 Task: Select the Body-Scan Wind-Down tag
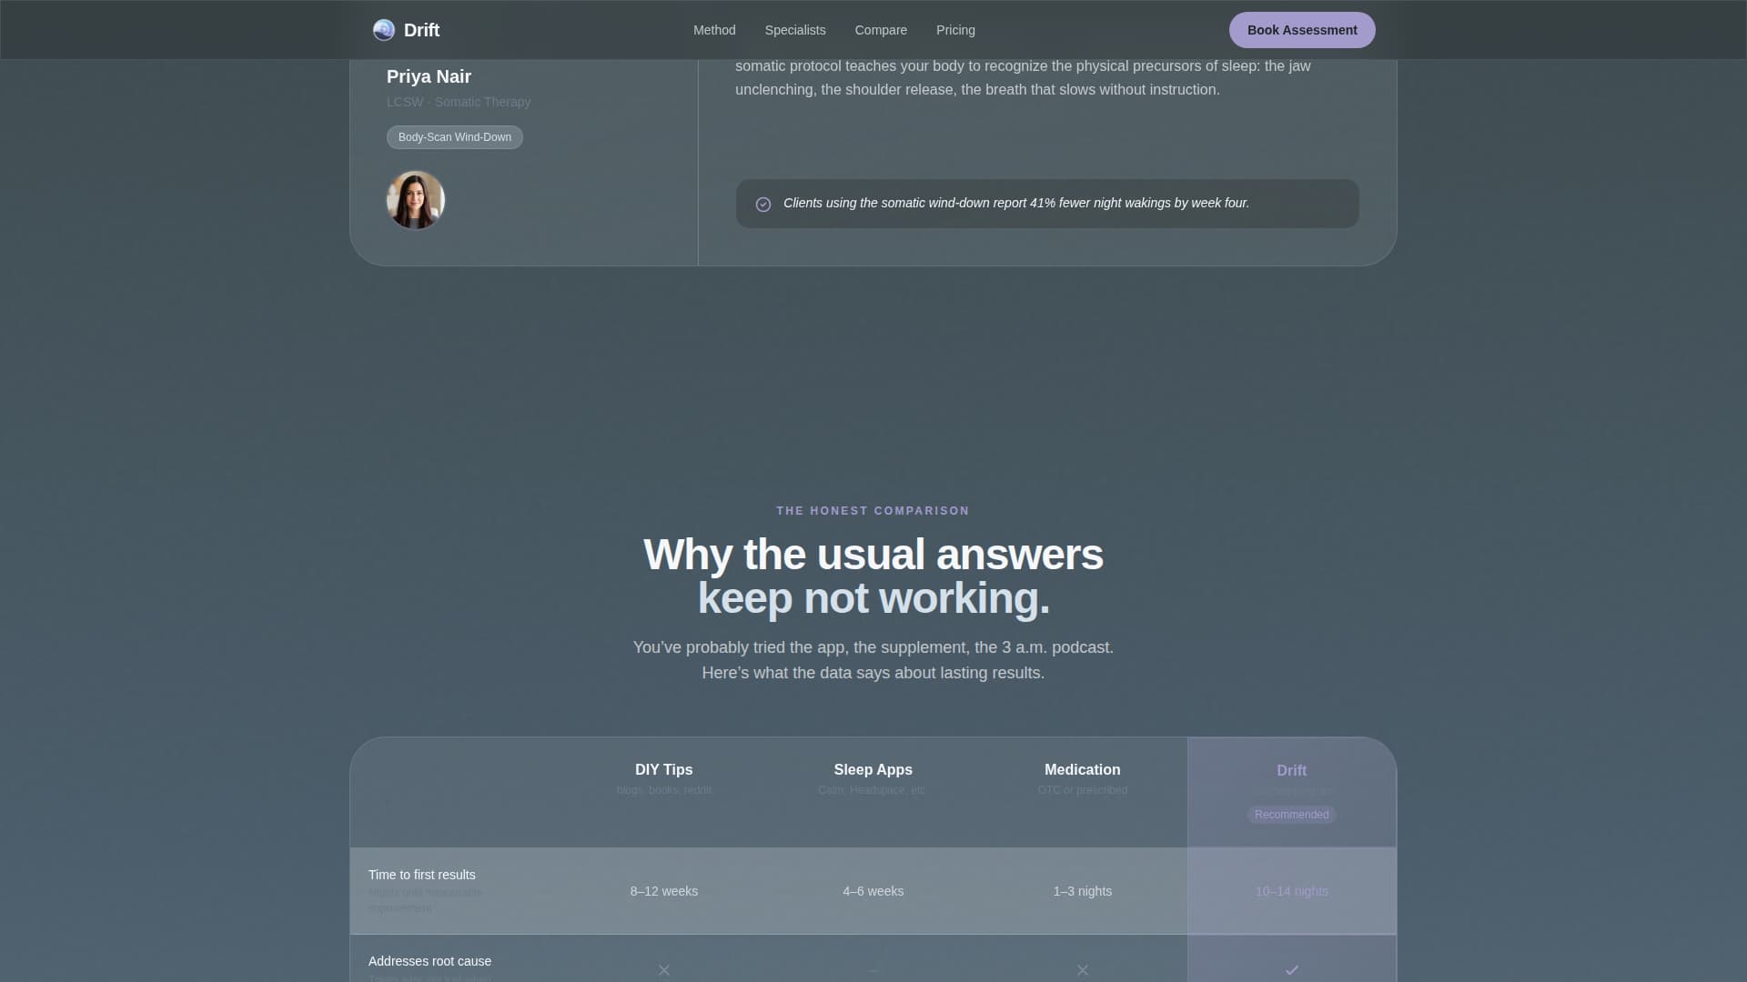coord(455,137)
